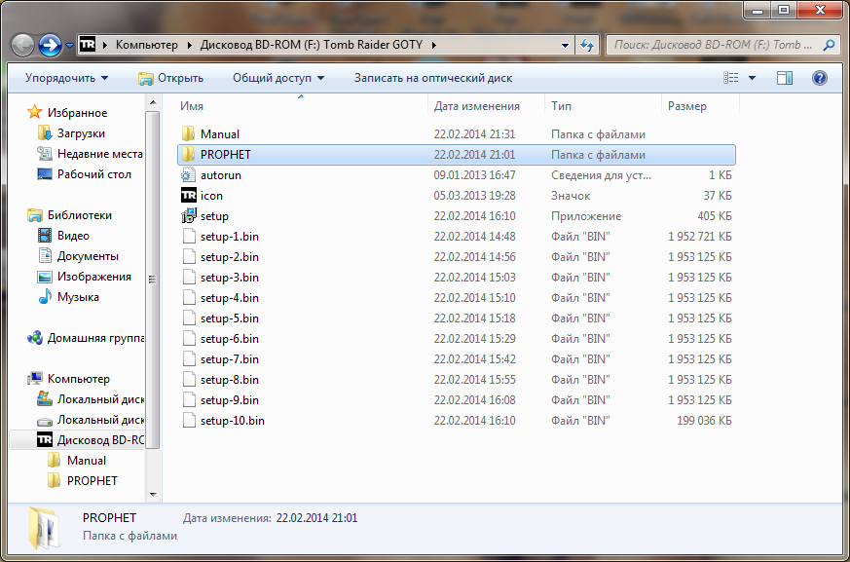Select the setup application file
The height and width of the screenshot is (562, 850).
(x=214, y=216)
